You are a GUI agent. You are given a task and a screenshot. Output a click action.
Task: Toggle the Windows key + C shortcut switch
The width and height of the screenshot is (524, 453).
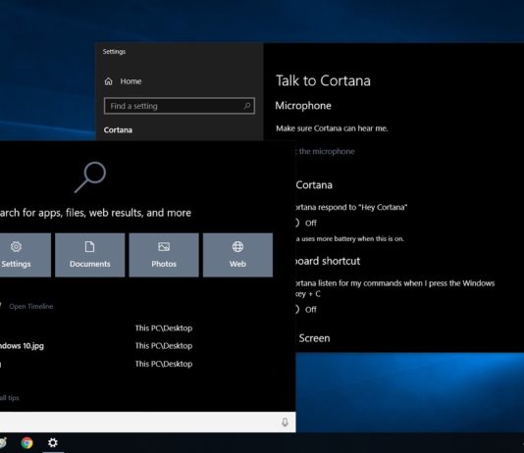click(297, 310)
